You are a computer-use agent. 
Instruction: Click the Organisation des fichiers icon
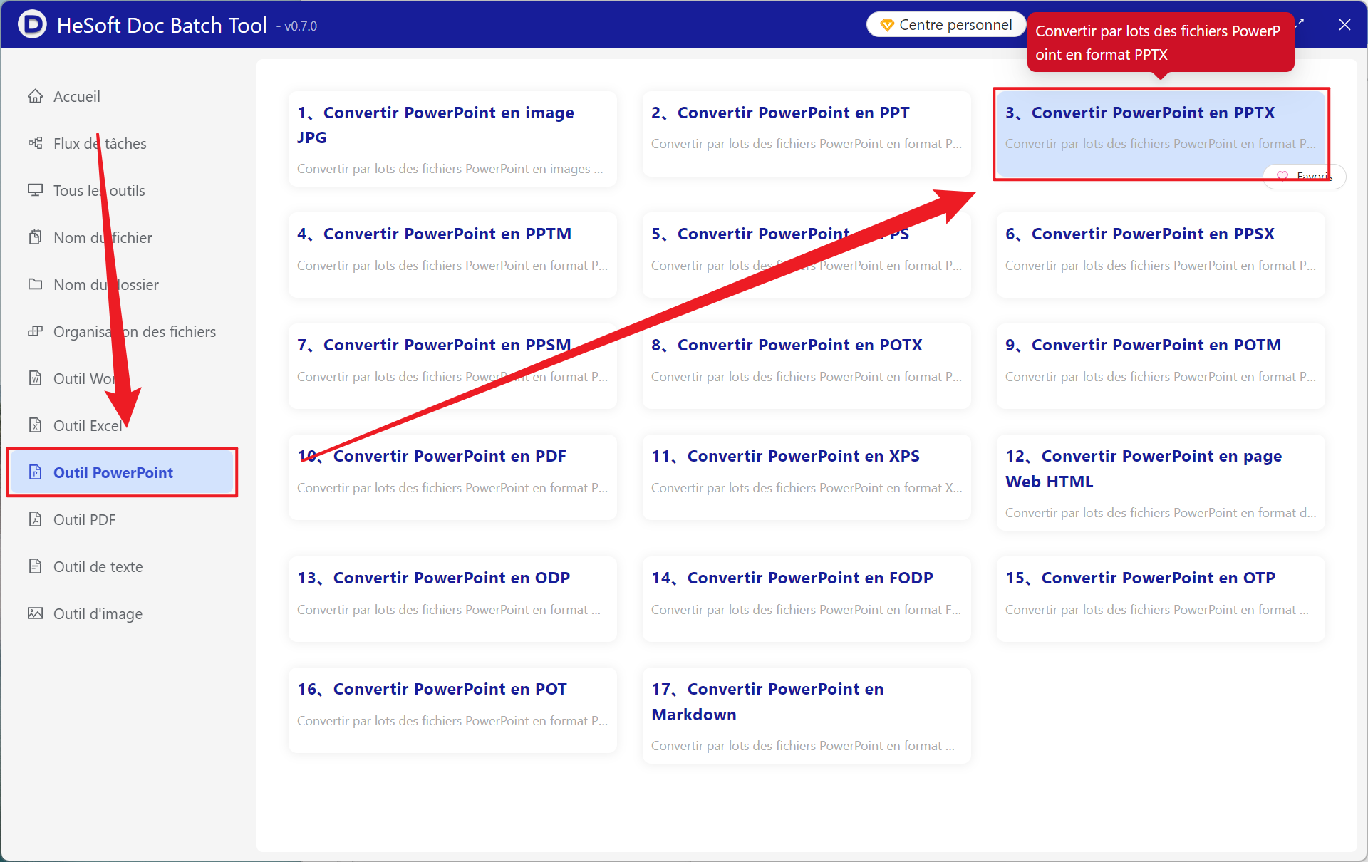(35, 331)
